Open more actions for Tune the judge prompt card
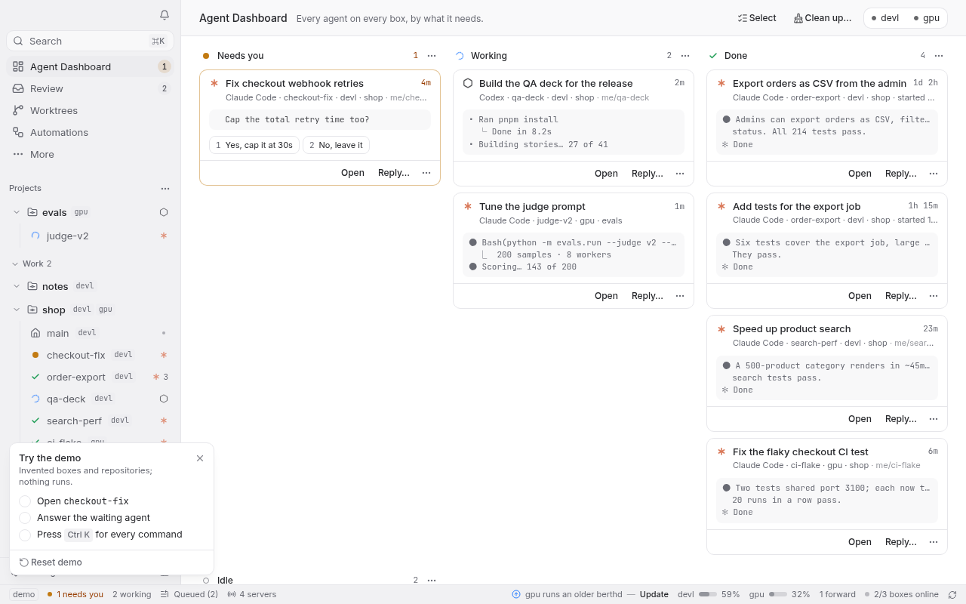Viewport: 966px width, 604px height. [x=680, y=296]
